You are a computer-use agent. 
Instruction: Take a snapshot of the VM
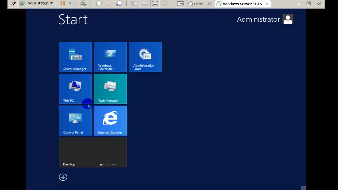[98, 3]
